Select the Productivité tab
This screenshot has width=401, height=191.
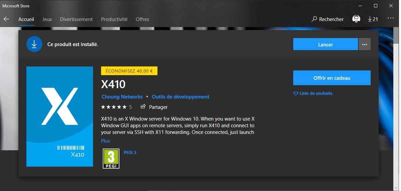114,19
